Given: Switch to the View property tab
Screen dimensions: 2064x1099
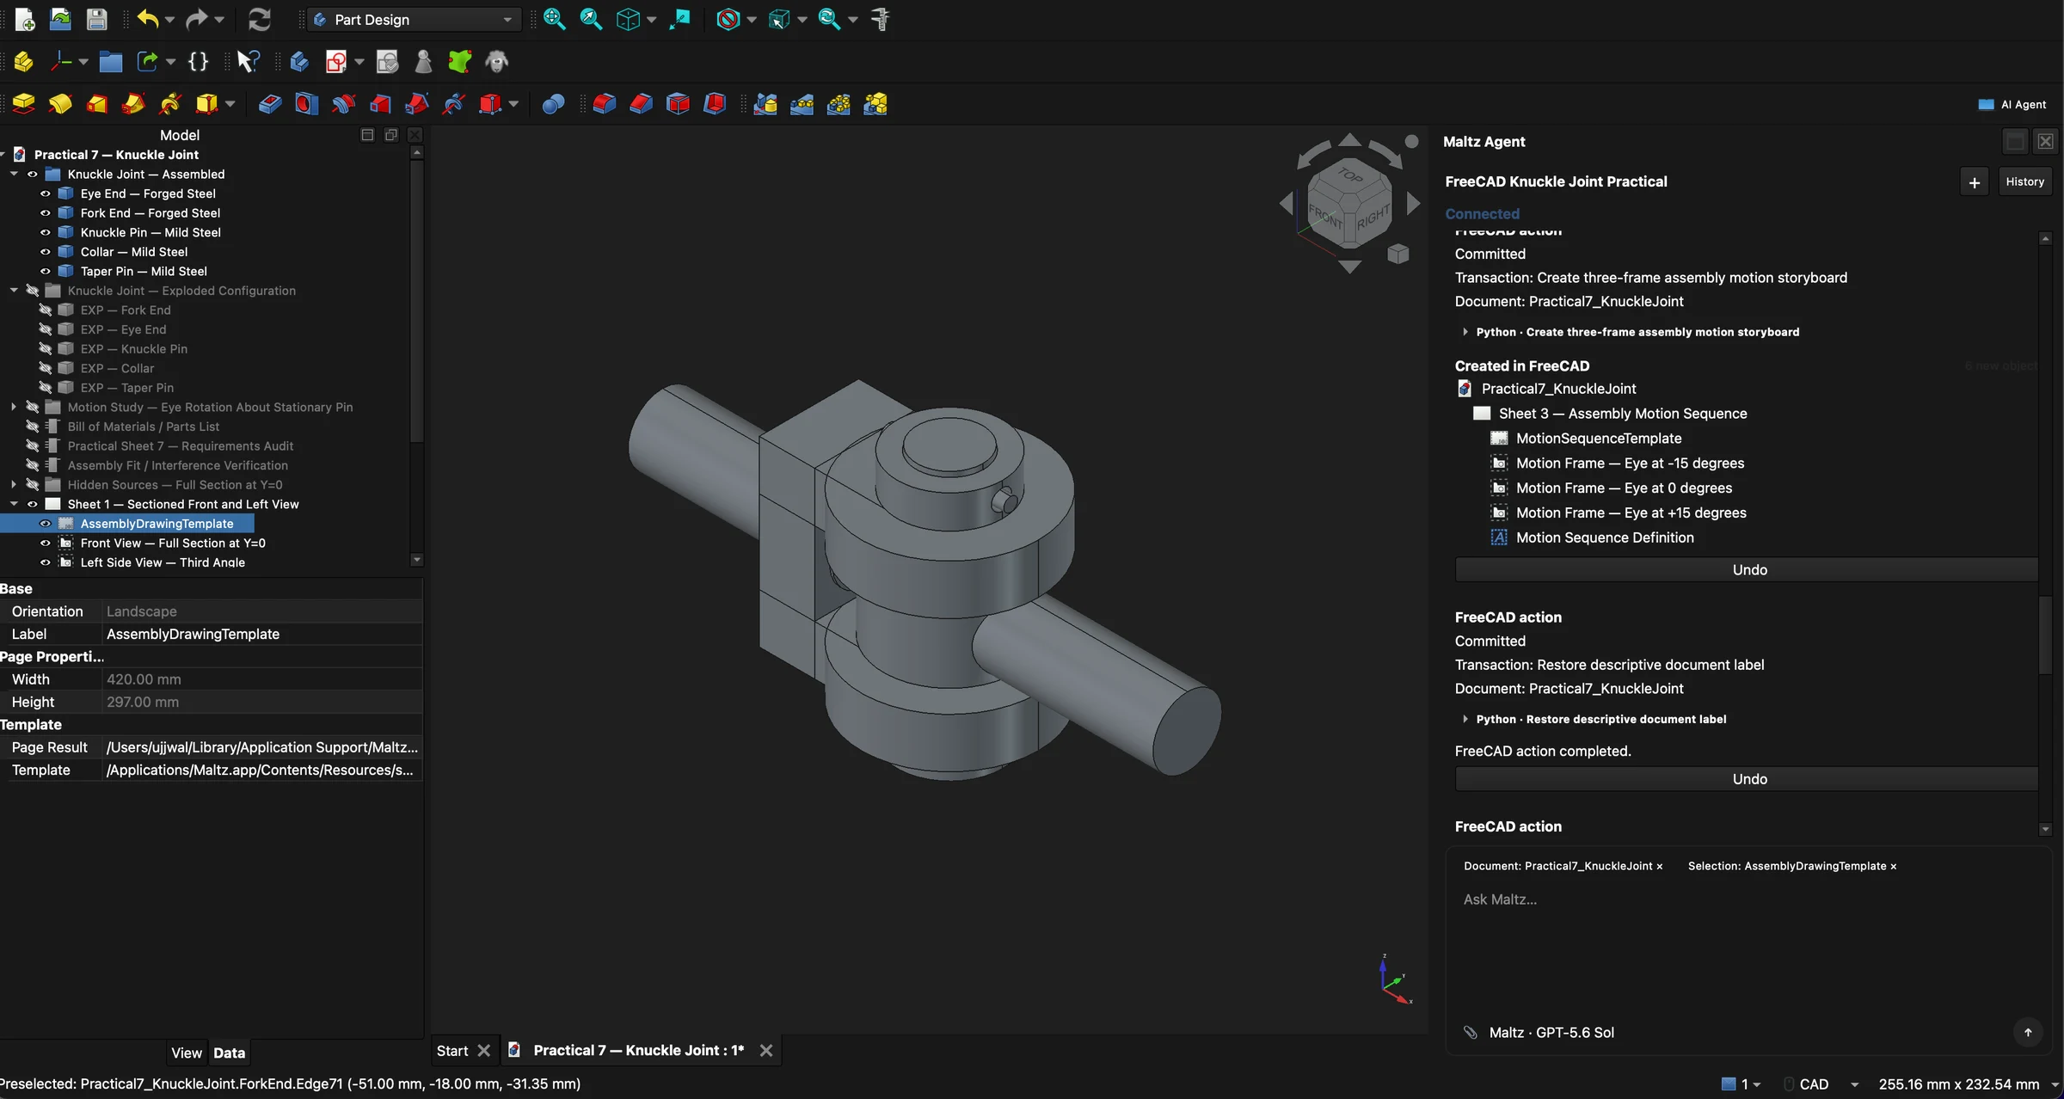Looking at the screenshot, I should [186, 1053].
